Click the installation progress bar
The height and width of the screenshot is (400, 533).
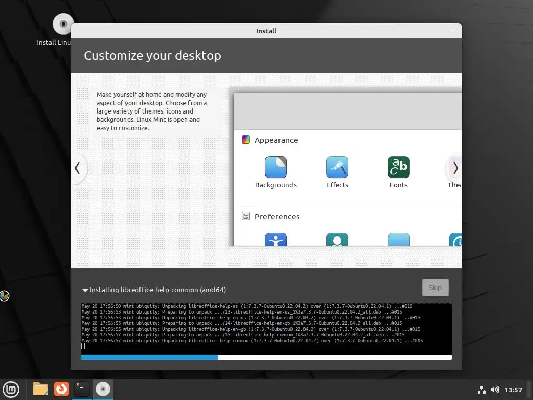tap(266, 357)
